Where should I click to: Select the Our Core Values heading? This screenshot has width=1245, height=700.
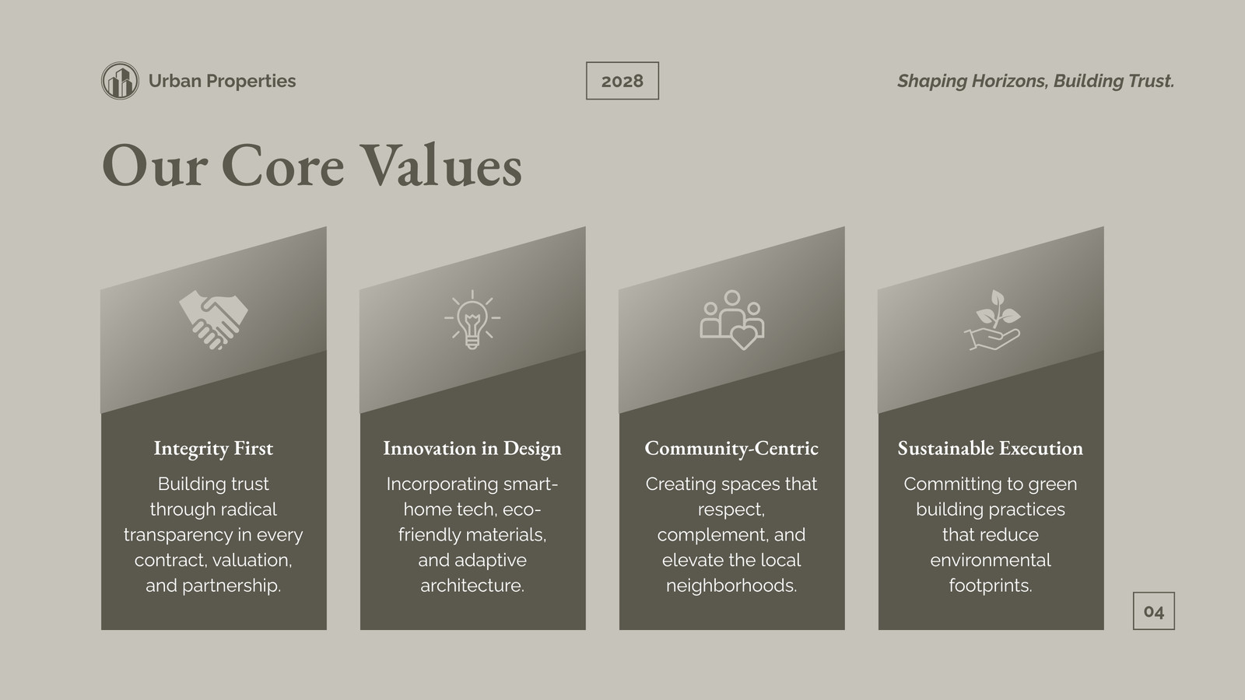point(312,166)
